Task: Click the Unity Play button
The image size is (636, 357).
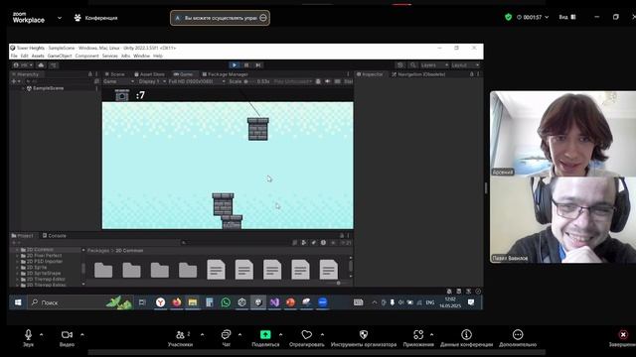Action: pos(235,65)
